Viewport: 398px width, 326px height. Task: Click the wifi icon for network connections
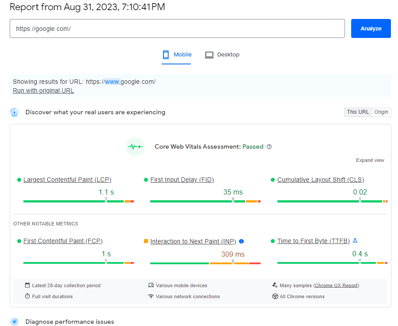[151, 296]
